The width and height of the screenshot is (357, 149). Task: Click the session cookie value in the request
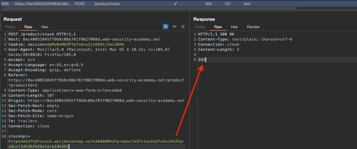[73, 44]
